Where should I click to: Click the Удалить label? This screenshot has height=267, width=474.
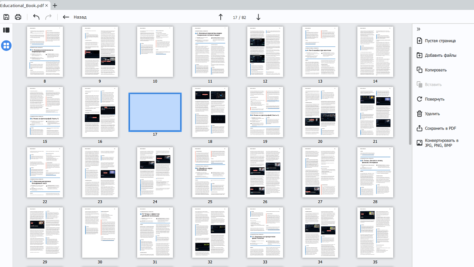click(x=432, y=114)
